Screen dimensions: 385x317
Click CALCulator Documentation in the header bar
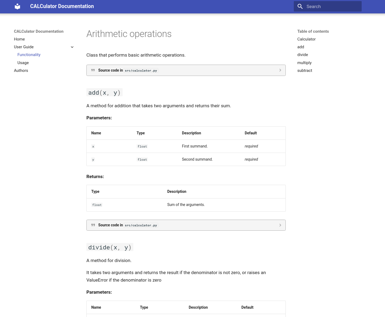(62, 6)
